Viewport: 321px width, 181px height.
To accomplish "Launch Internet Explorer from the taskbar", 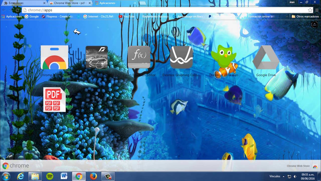I will click(x=20, y=176).
